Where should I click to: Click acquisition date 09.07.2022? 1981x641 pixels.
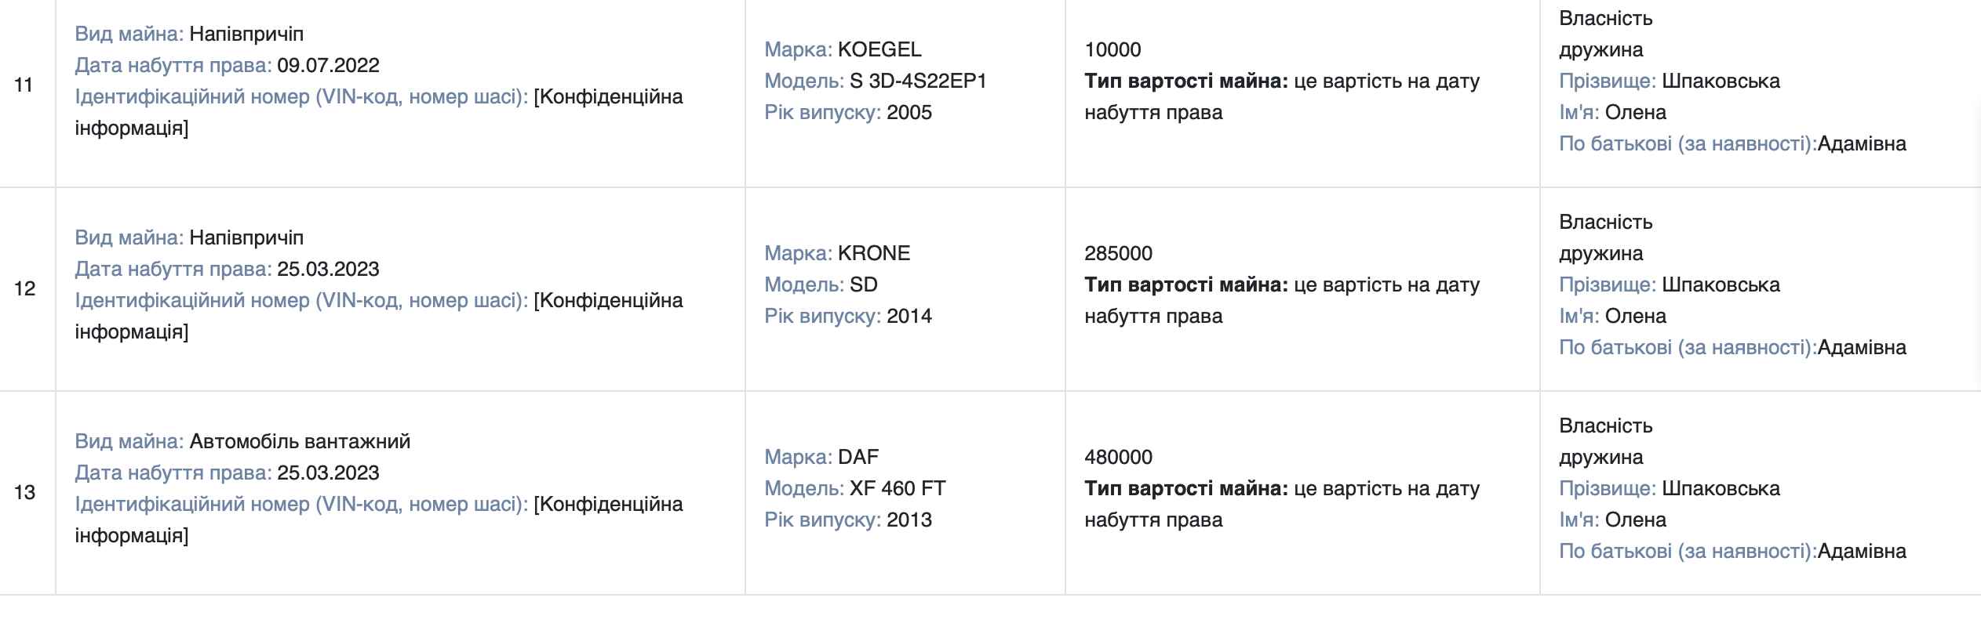328,65
